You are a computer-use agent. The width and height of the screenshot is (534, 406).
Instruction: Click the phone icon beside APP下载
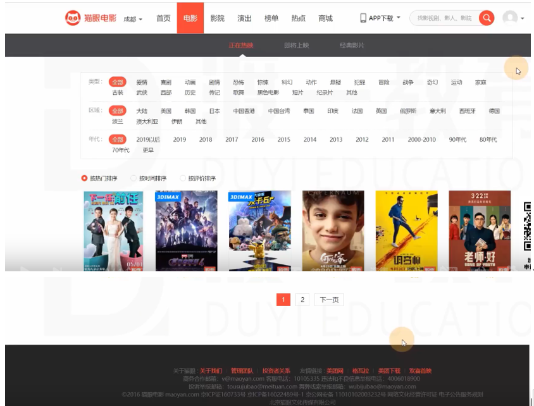(363, 18)
